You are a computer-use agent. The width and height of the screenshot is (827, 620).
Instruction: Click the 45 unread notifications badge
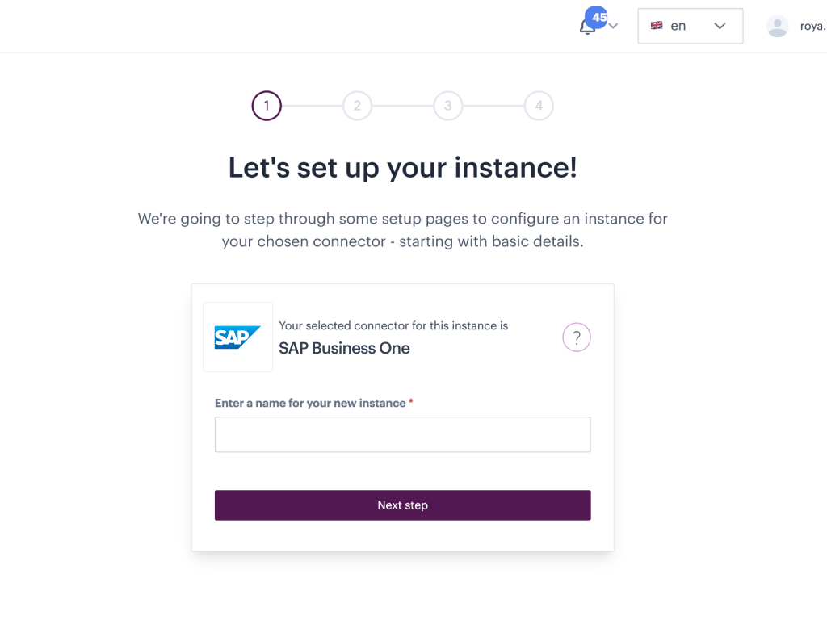pyautogui.click(x=599, y=17)
